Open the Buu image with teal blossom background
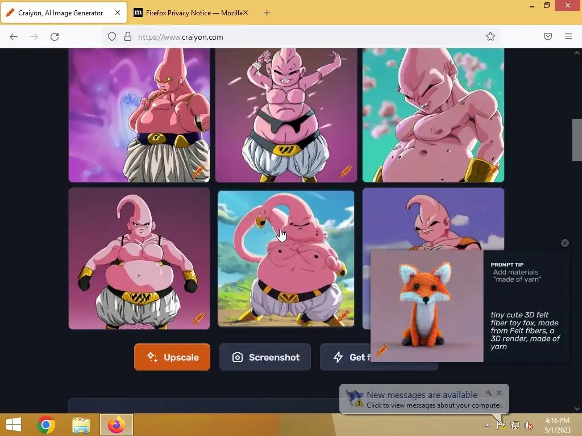The height and width of the screenshot is (436, 582). (x=433, y=115)
